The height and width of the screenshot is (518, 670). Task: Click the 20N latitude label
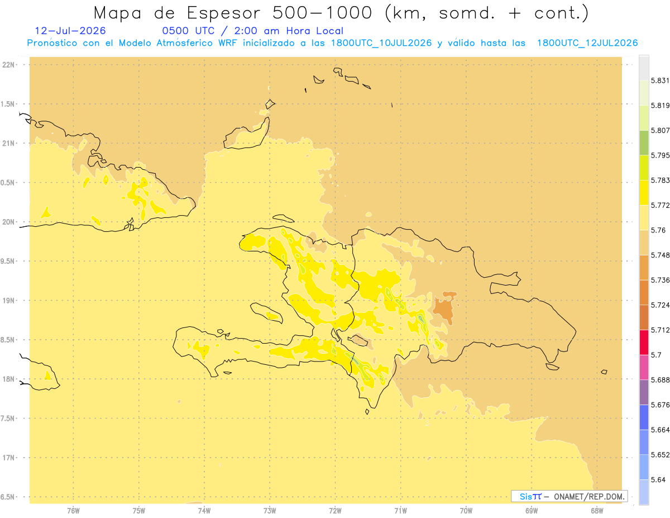(x=9, y=222)
